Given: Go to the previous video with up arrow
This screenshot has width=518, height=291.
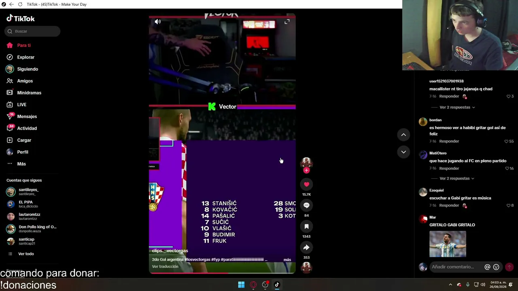Looking at the screenshot, I should click(x=403, y=135).
